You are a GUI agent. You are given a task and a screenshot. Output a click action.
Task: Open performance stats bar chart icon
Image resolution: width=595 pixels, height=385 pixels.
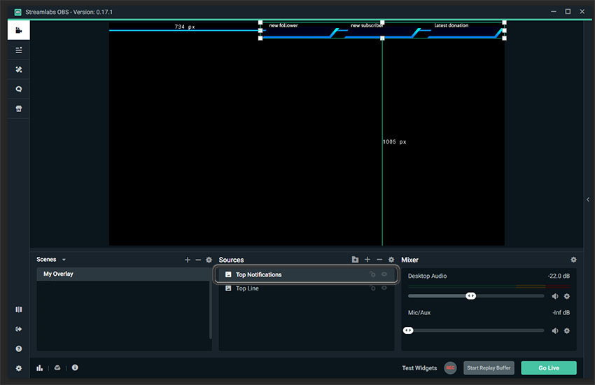point(39,367)
